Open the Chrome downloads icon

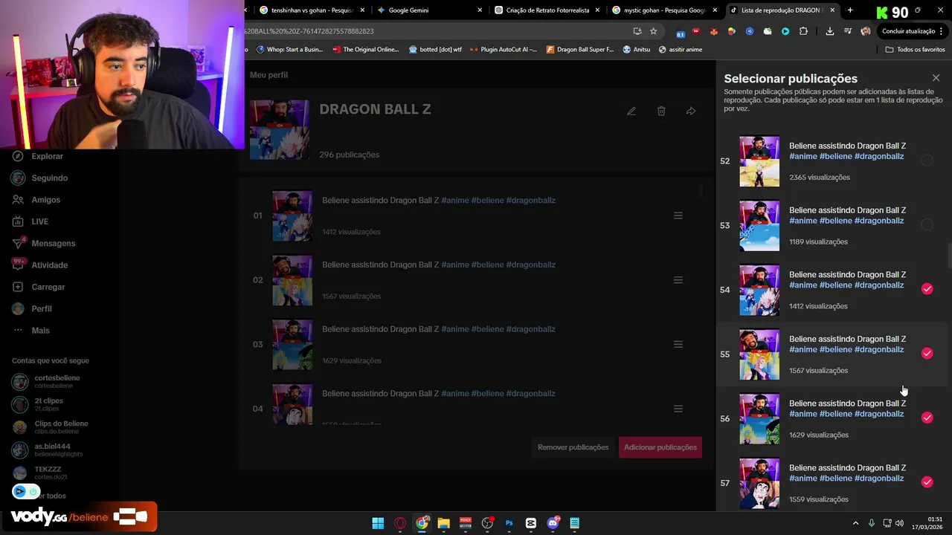click(829, 31)
